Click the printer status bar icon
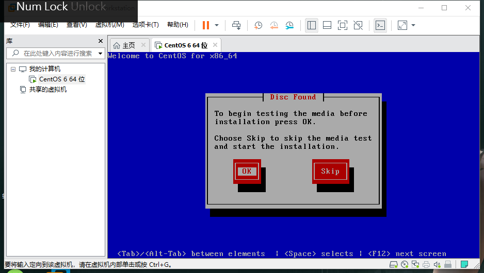484x273 pixels. tap(426, 264)
